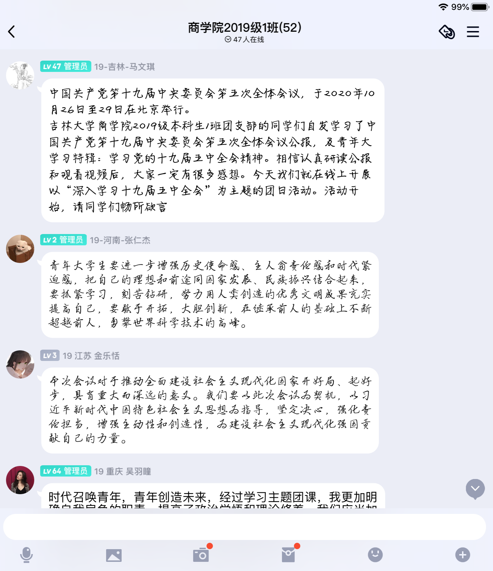
Task: Open 张仁杰's cat avatar
Action: [20, 249]
